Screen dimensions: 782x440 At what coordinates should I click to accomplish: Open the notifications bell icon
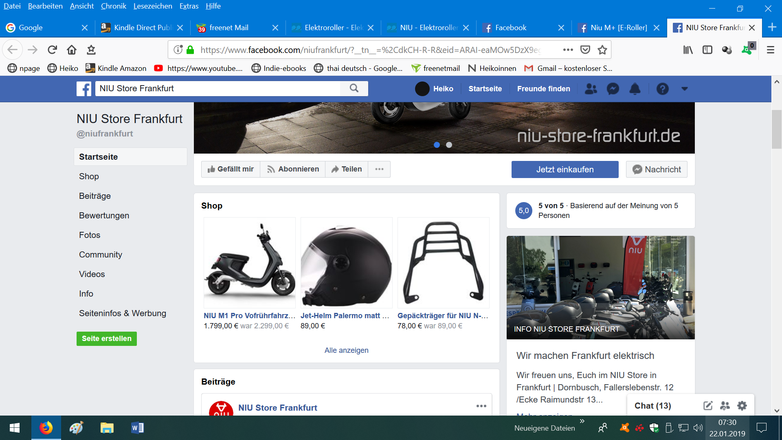click(x=635, y=89)
